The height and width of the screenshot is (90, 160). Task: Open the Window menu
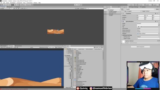tap(35, 3)
